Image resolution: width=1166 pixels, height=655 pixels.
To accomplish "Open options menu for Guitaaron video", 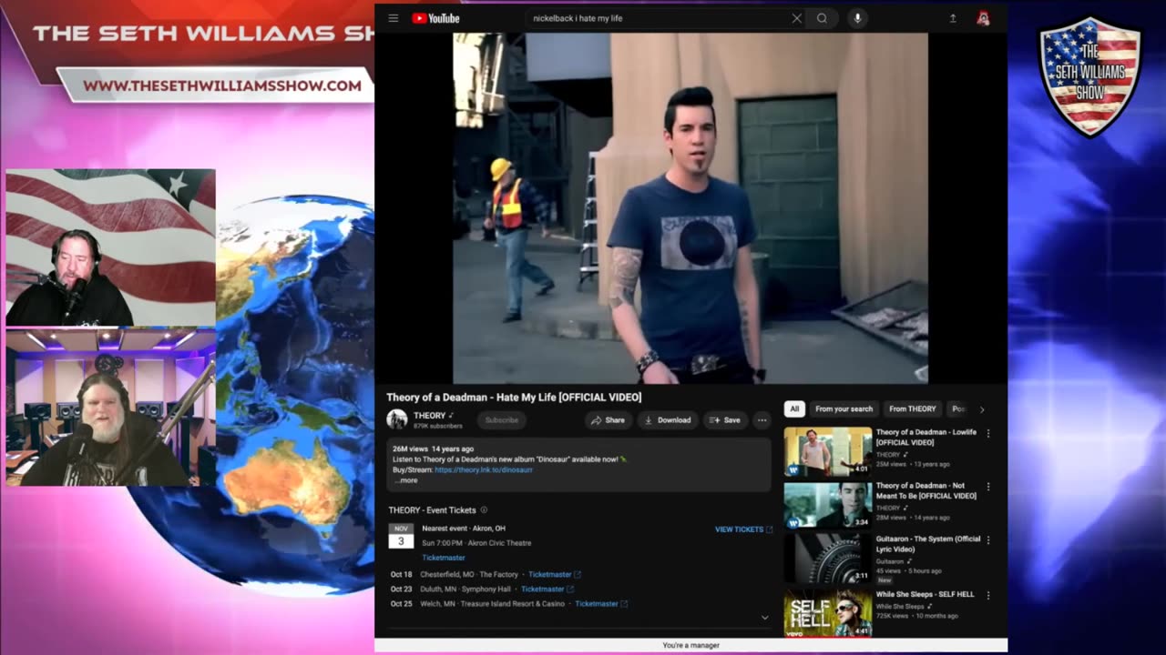I will (988, 540).
